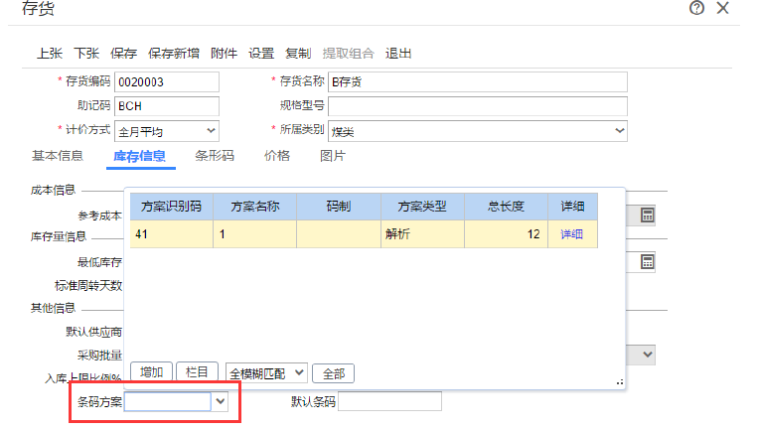Click the 详细 column header
Viewport: 757px width, 431px height.
click(x=572, y=207)
